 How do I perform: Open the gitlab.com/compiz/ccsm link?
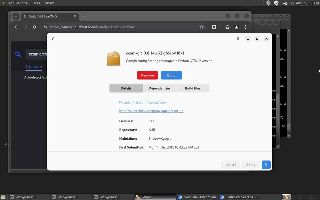[143, 102]
